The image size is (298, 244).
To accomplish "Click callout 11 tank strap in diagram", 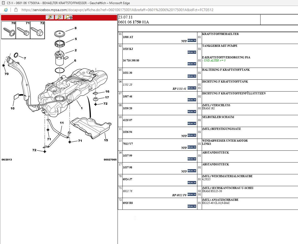I will (x=62, y=123).
